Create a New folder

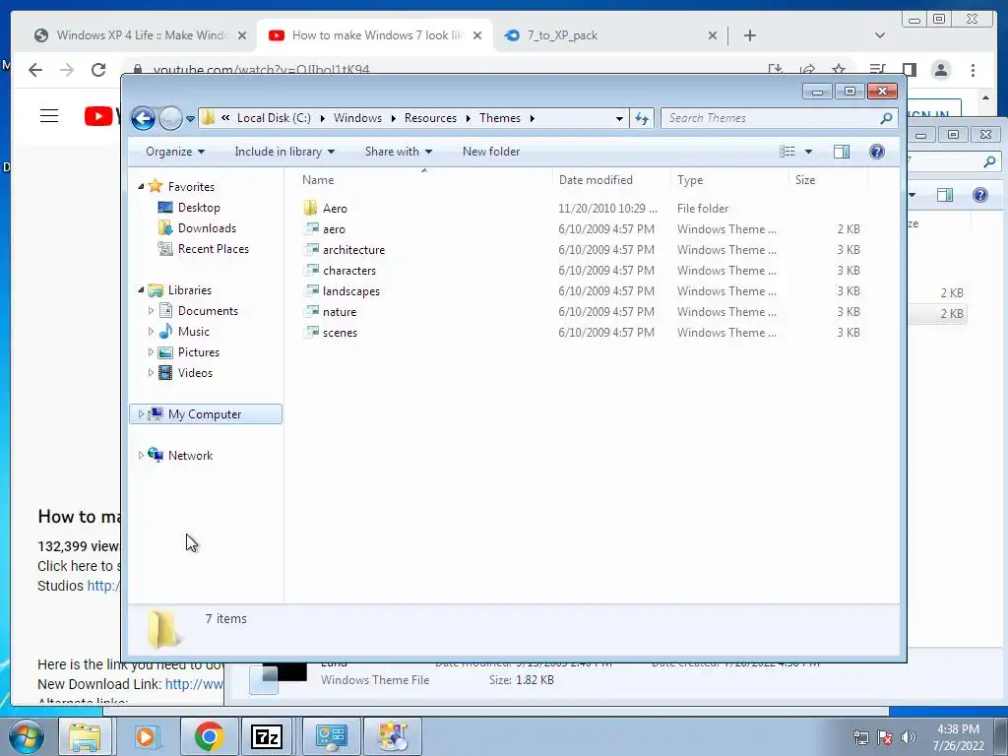tap(491, 152)
